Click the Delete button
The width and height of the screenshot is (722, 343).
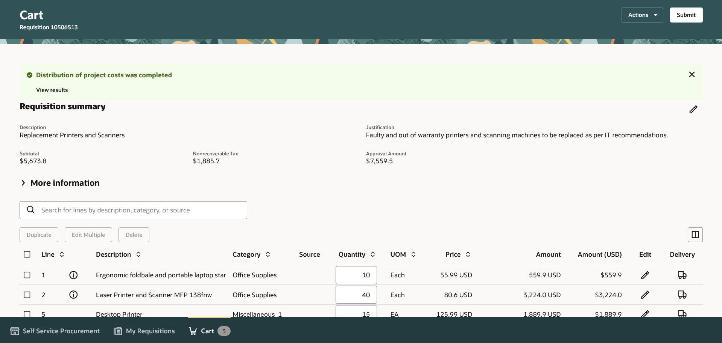[134, 235]
